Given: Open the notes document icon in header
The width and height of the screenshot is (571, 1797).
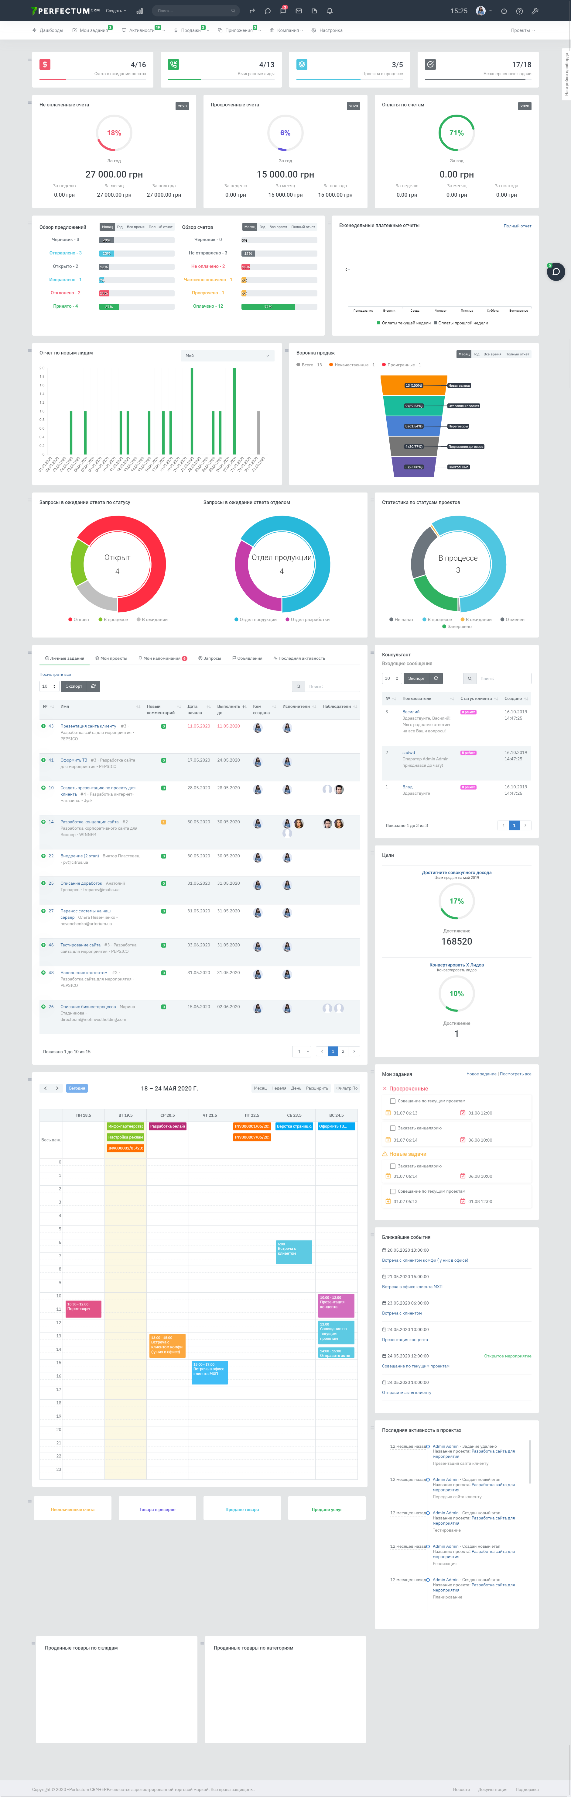Looking at the screenshot, I should [x=314, y=11].
